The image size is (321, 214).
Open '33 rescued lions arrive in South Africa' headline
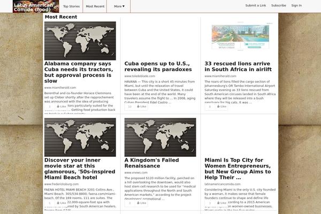[x=238, y=66]
